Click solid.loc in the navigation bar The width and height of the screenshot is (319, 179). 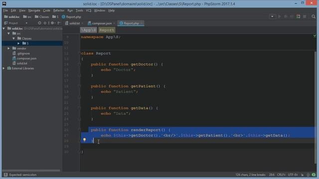tap(12, 17)
